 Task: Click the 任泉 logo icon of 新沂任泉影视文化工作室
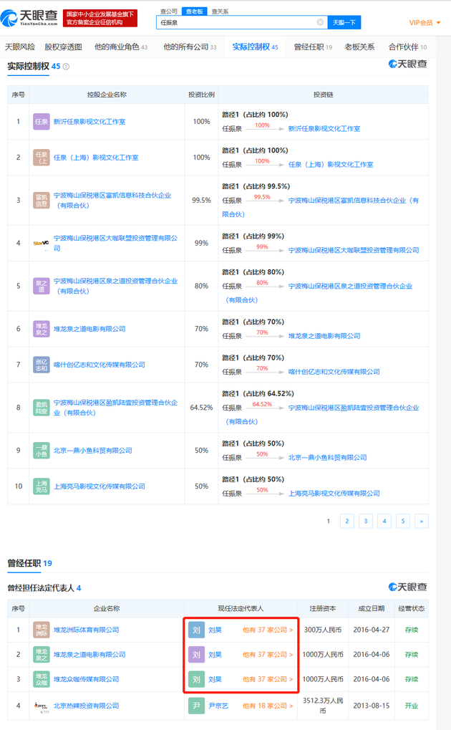point(41,122)
